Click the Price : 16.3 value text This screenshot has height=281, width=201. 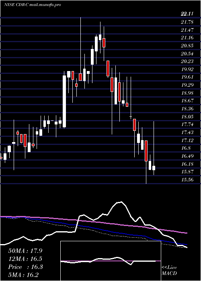[x=25, y=267]
